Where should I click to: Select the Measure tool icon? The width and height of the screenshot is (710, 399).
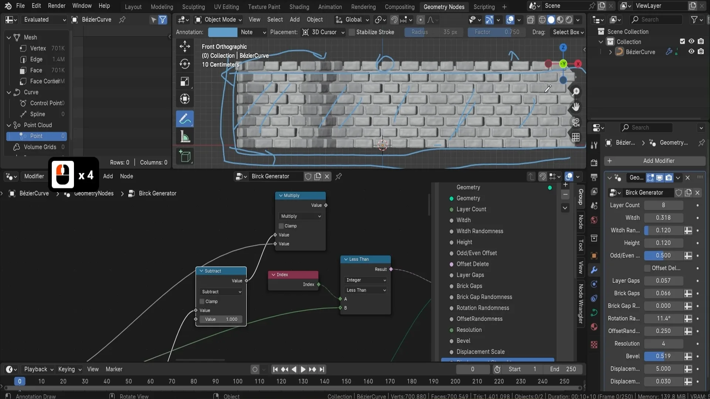click(185, 137)
